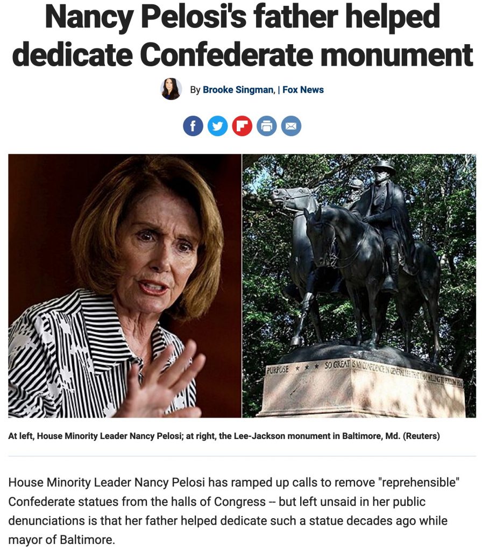The image size is (482, 551).
Task: Share via the red Flipboard icon
Action: click(x=242, y=126)
